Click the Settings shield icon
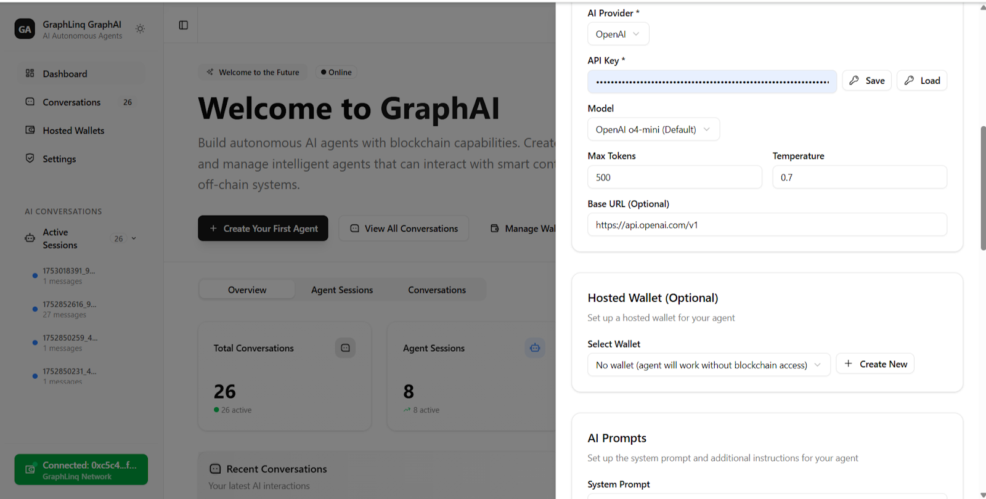Image resolution: width=986 pixels, height=499 pixels. click(x=30, y=158)
